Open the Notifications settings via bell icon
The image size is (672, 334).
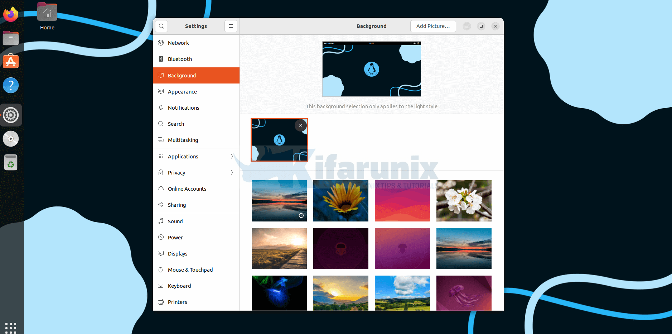pyautogui.click(x=161, y=108)
